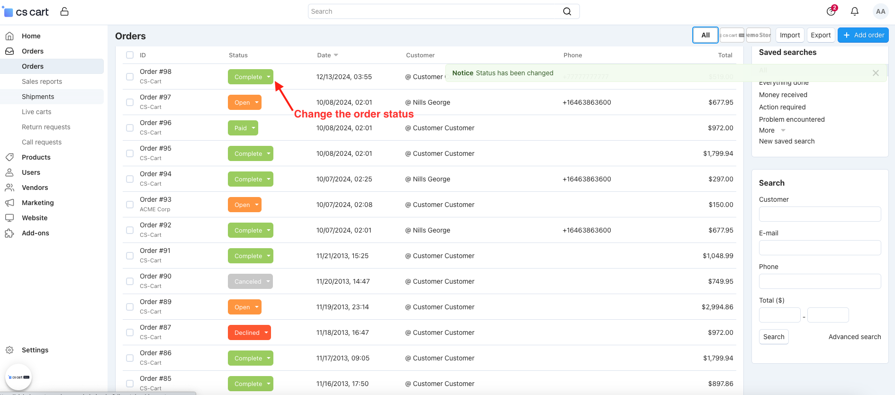Toggle the select-all orders checkbox

point(130,55)
